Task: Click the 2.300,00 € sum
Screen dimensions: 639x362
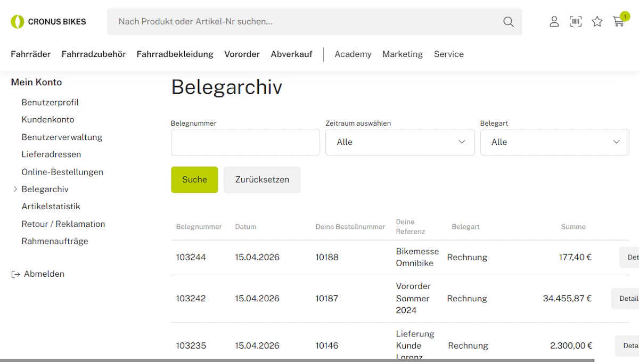Action: 571,346
